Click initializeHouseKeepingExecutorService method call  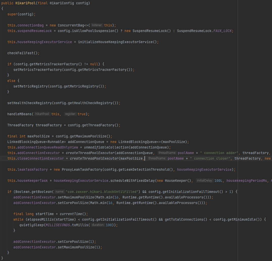coord(117,42)
